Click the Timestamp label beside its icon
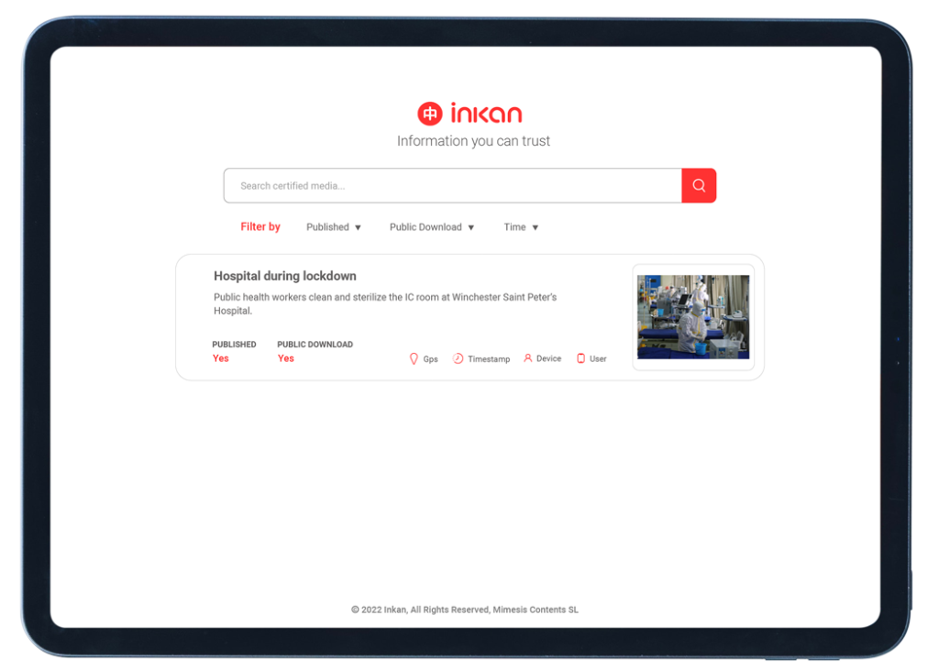939x670 pixels. click(x=488, y=359)
